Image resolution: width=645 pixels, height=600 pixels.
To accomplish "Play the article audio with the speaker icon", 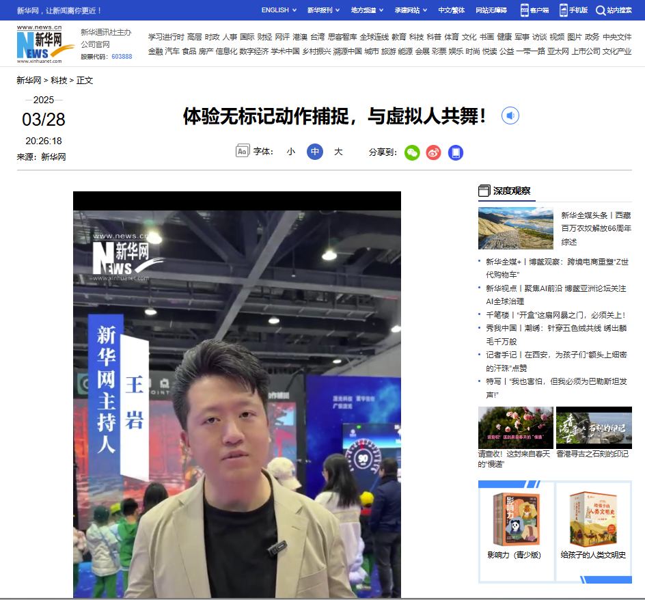I will point(510,115).
